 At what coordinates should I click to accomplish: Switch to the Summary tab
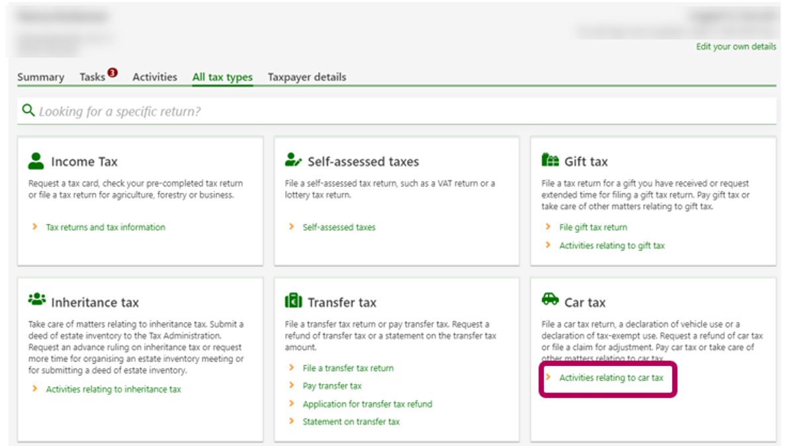coord(40,77)
